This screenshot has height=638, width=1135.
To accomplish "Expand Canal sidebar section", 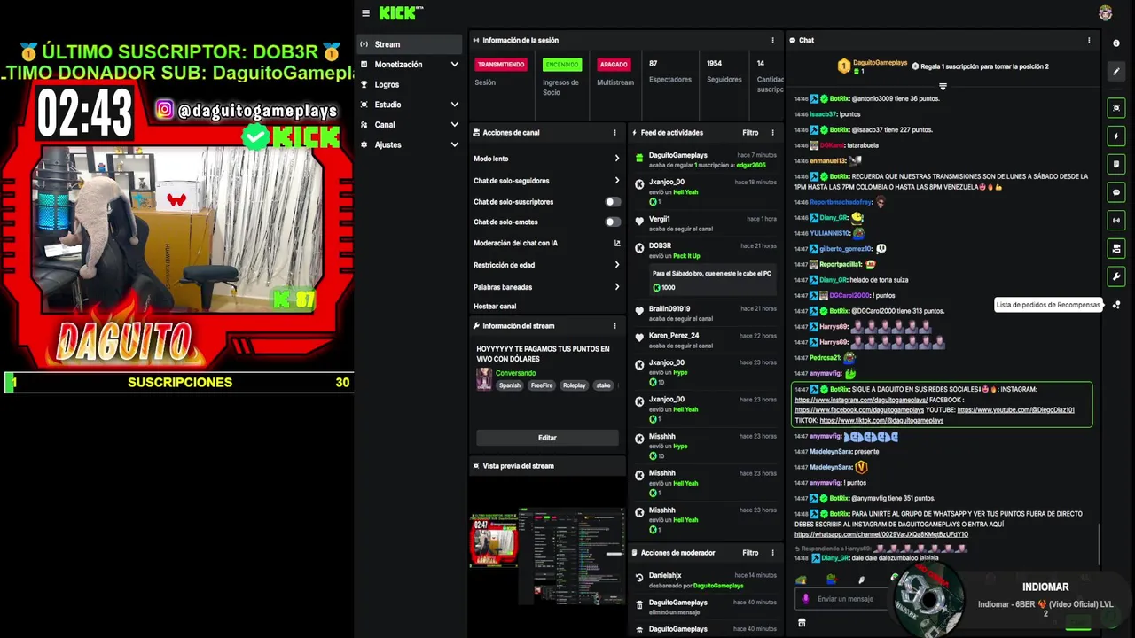I will (x=454, y=125).
